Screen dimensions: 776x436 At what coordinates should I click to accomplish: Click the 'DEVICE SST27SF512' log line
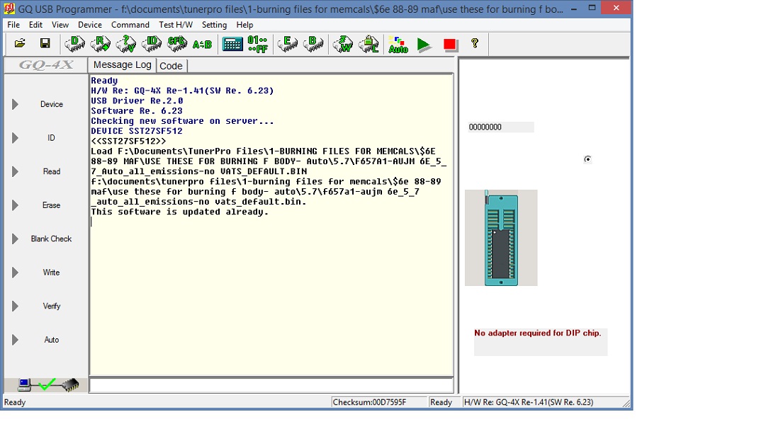click(137, 131)
